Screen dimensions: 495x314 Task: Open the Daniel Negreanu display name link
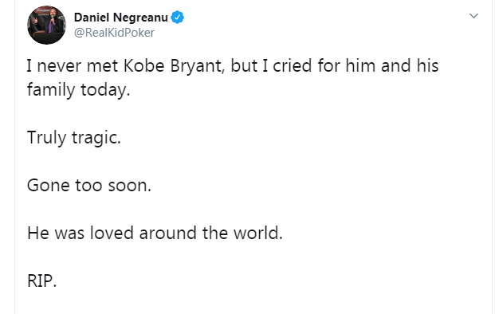coord(121,18)
